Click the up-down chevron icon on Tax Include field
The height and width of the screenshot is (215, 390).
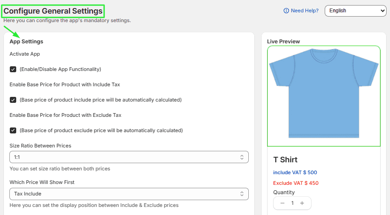(242, 194)
